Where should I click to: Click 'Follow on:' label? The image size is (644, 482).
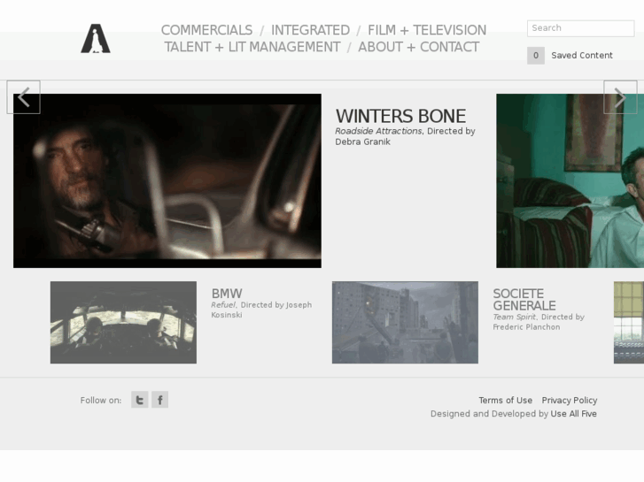tap(101, 401)
